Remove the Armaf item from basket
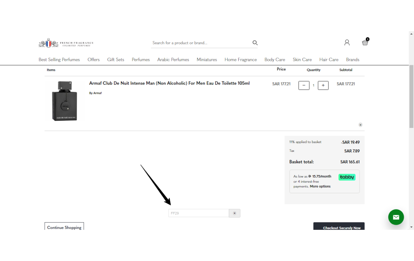This screenshot has width=414, height=261. [x=360, y=125]
